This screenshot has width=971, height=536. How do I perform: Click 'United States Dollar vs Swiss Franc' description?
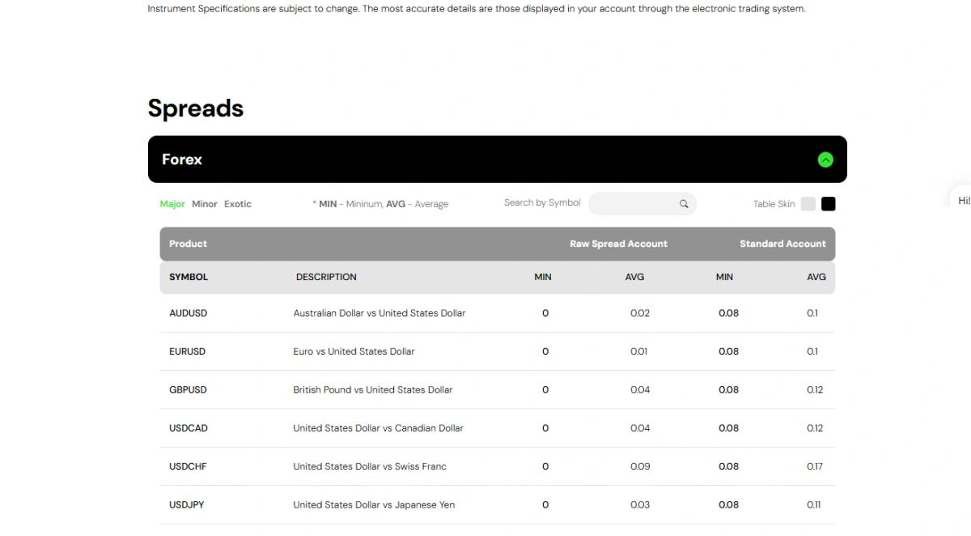click(370, 466)
